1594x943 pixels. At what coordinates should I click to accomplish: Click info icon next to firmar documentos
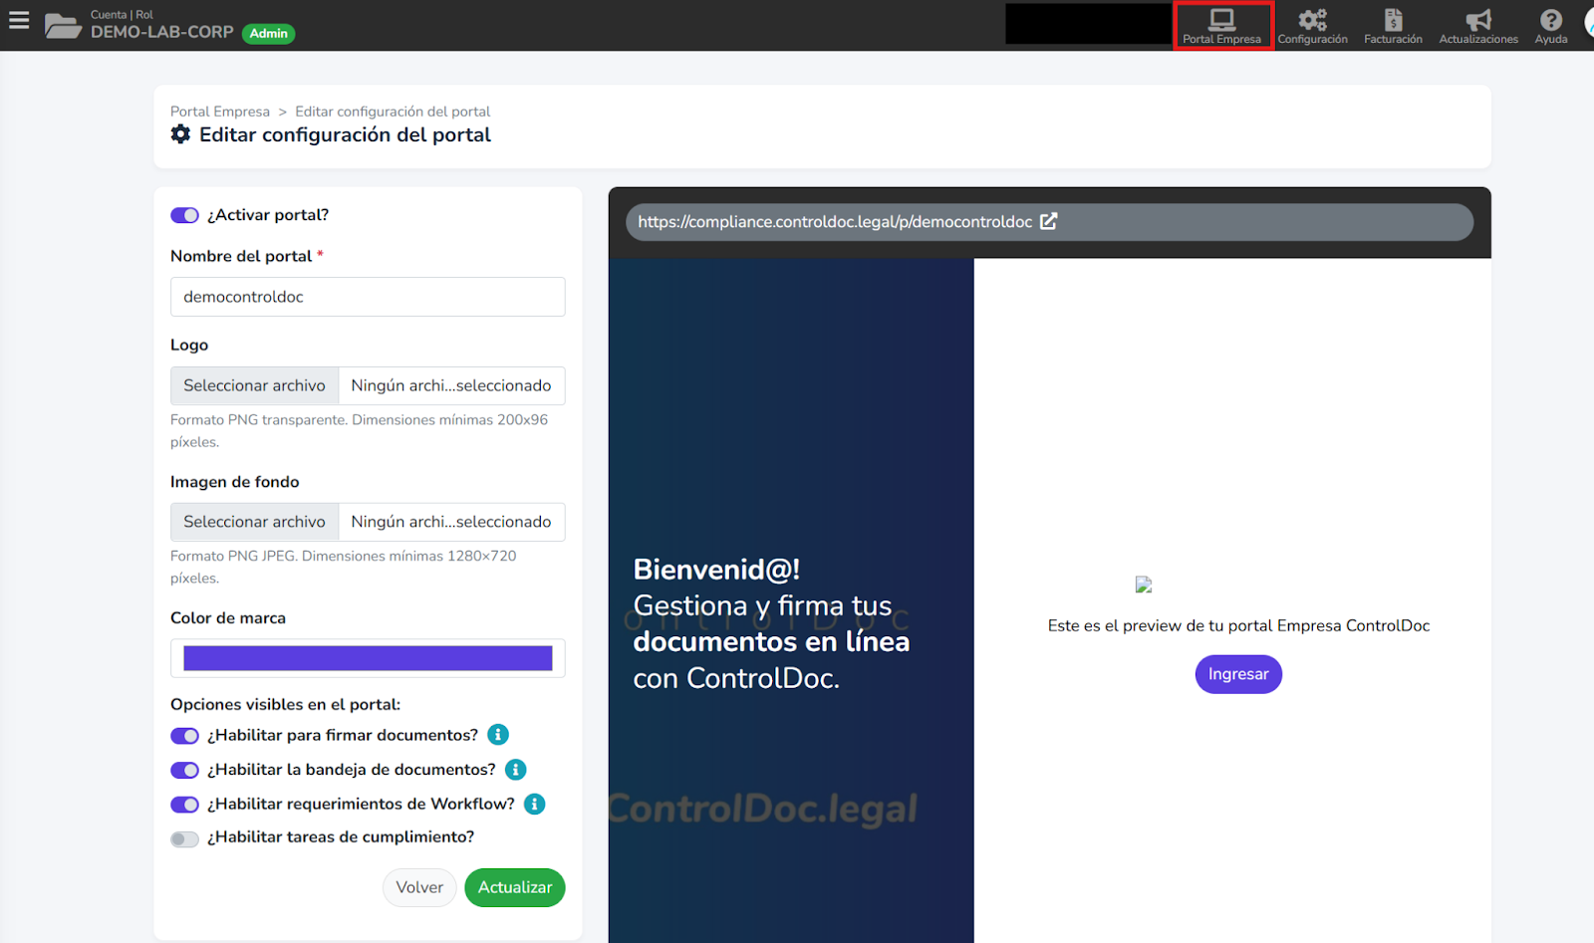498,735
